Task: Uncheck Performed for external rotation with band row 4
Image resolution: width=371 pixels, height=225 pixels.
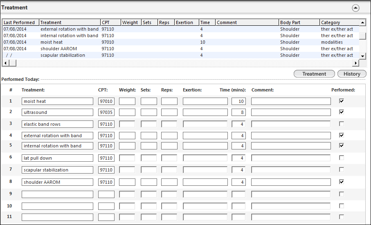Action: pyautogui.click(x=342, y=135)
